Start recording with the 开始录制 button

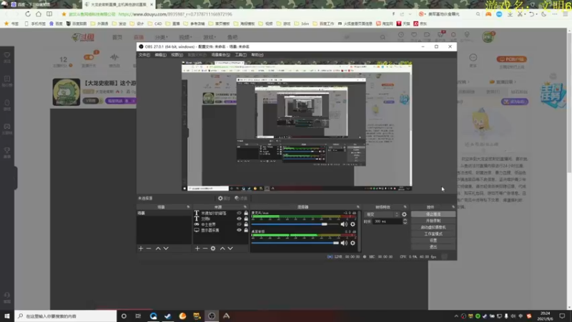[x=433, y=221]
